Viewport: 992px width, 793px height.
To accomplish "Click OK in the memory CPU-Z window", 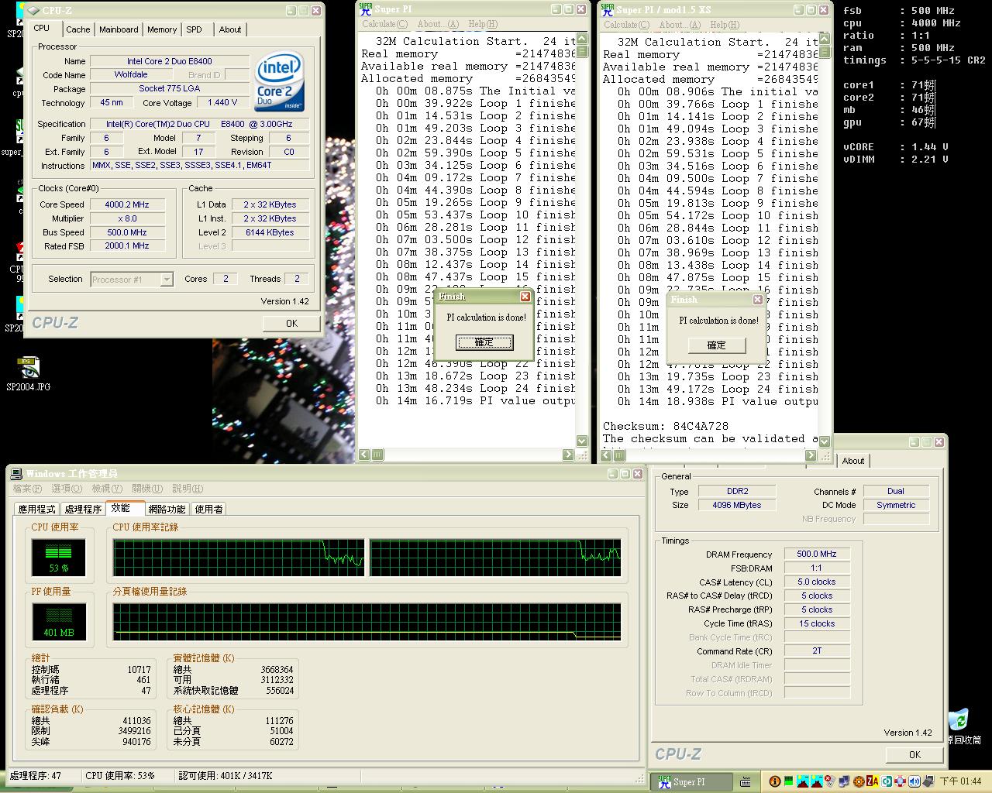I will [x=914, y=754].
